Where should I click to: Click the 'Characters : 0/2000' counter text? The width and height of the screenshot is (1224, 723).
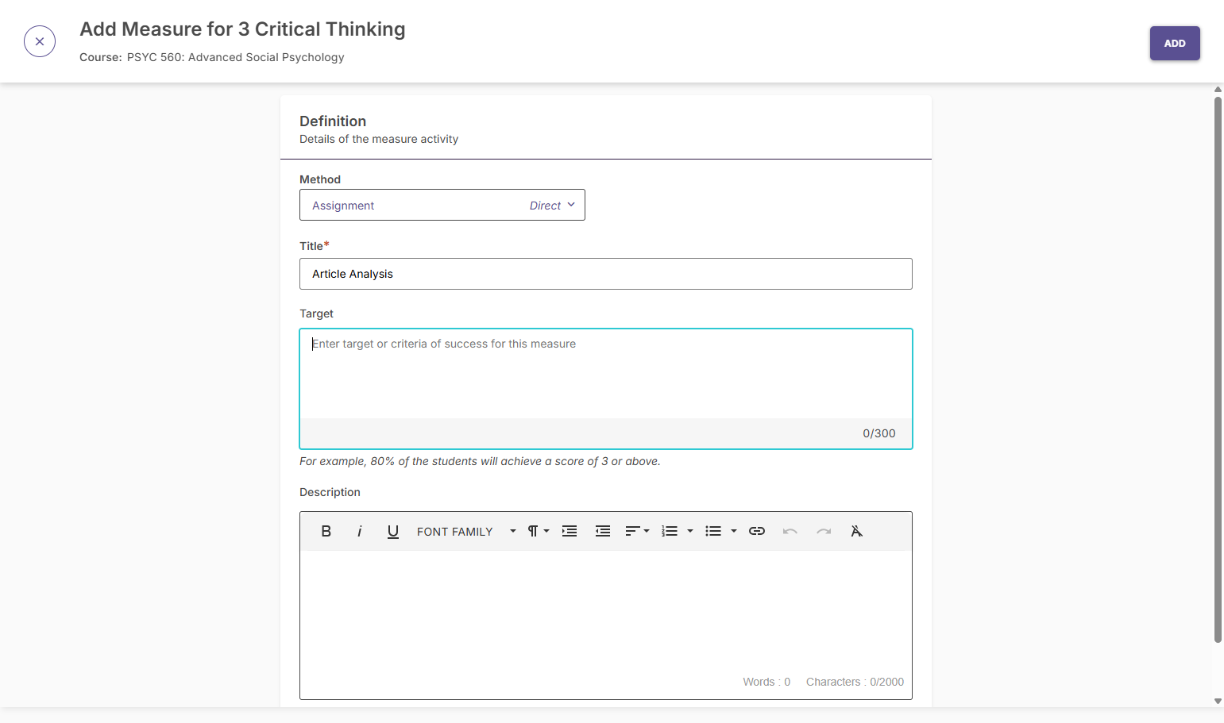pyautogui.click(x=855, y=682)
